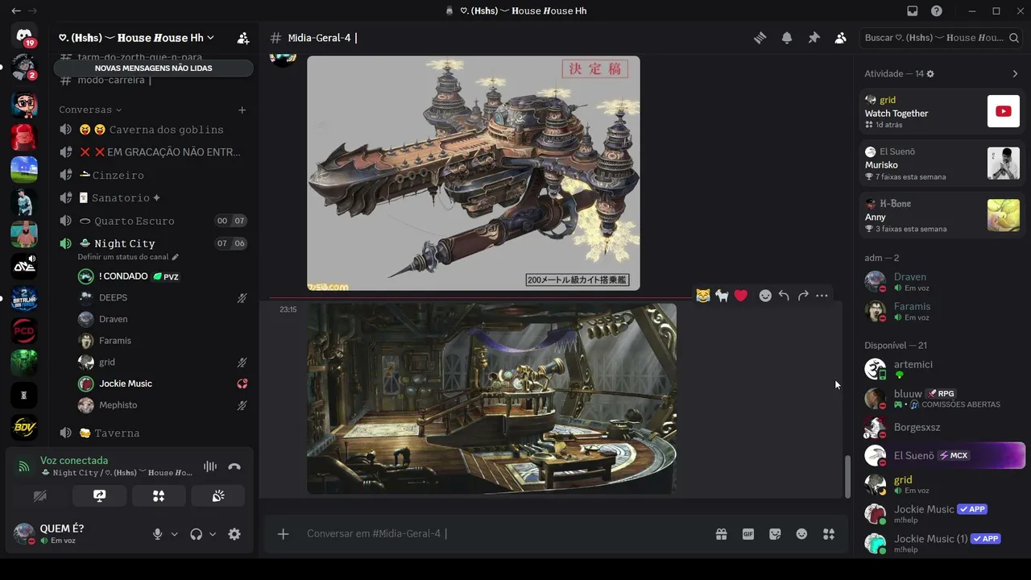
Task: Open pinned messages
Action: [814, 38]
